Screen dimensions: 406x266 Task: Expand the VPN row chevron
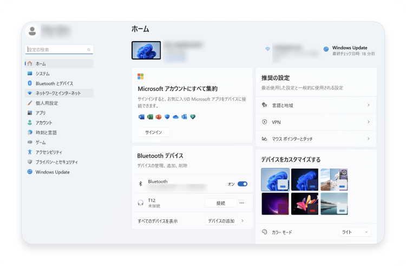[369, 122]
